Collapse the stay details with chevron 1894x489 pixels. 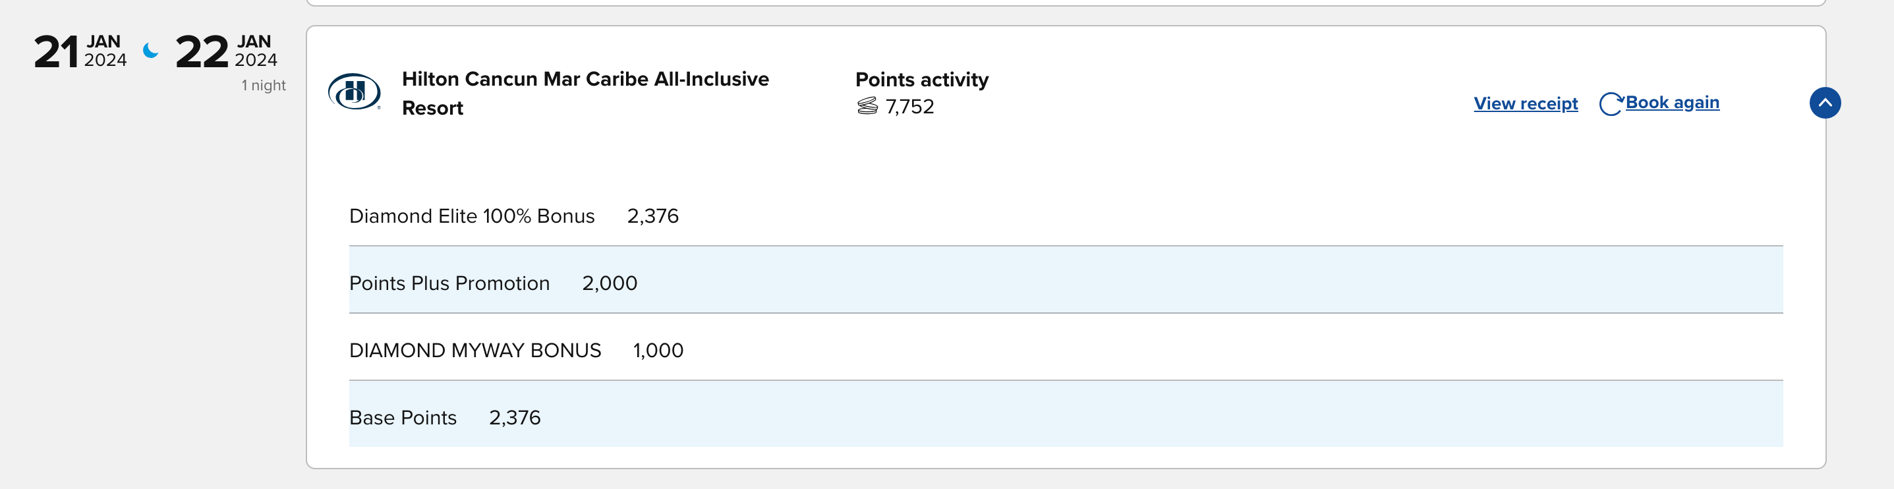1824,103
